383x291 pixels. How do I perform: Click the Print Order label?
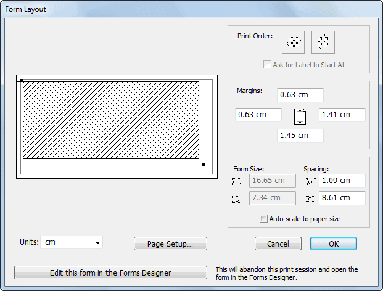[x=255, y=36]
